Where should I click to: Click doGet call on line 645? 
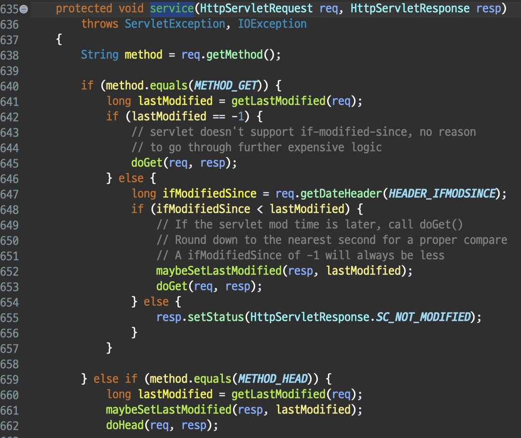pyautogui.click(x=147, y=163)
